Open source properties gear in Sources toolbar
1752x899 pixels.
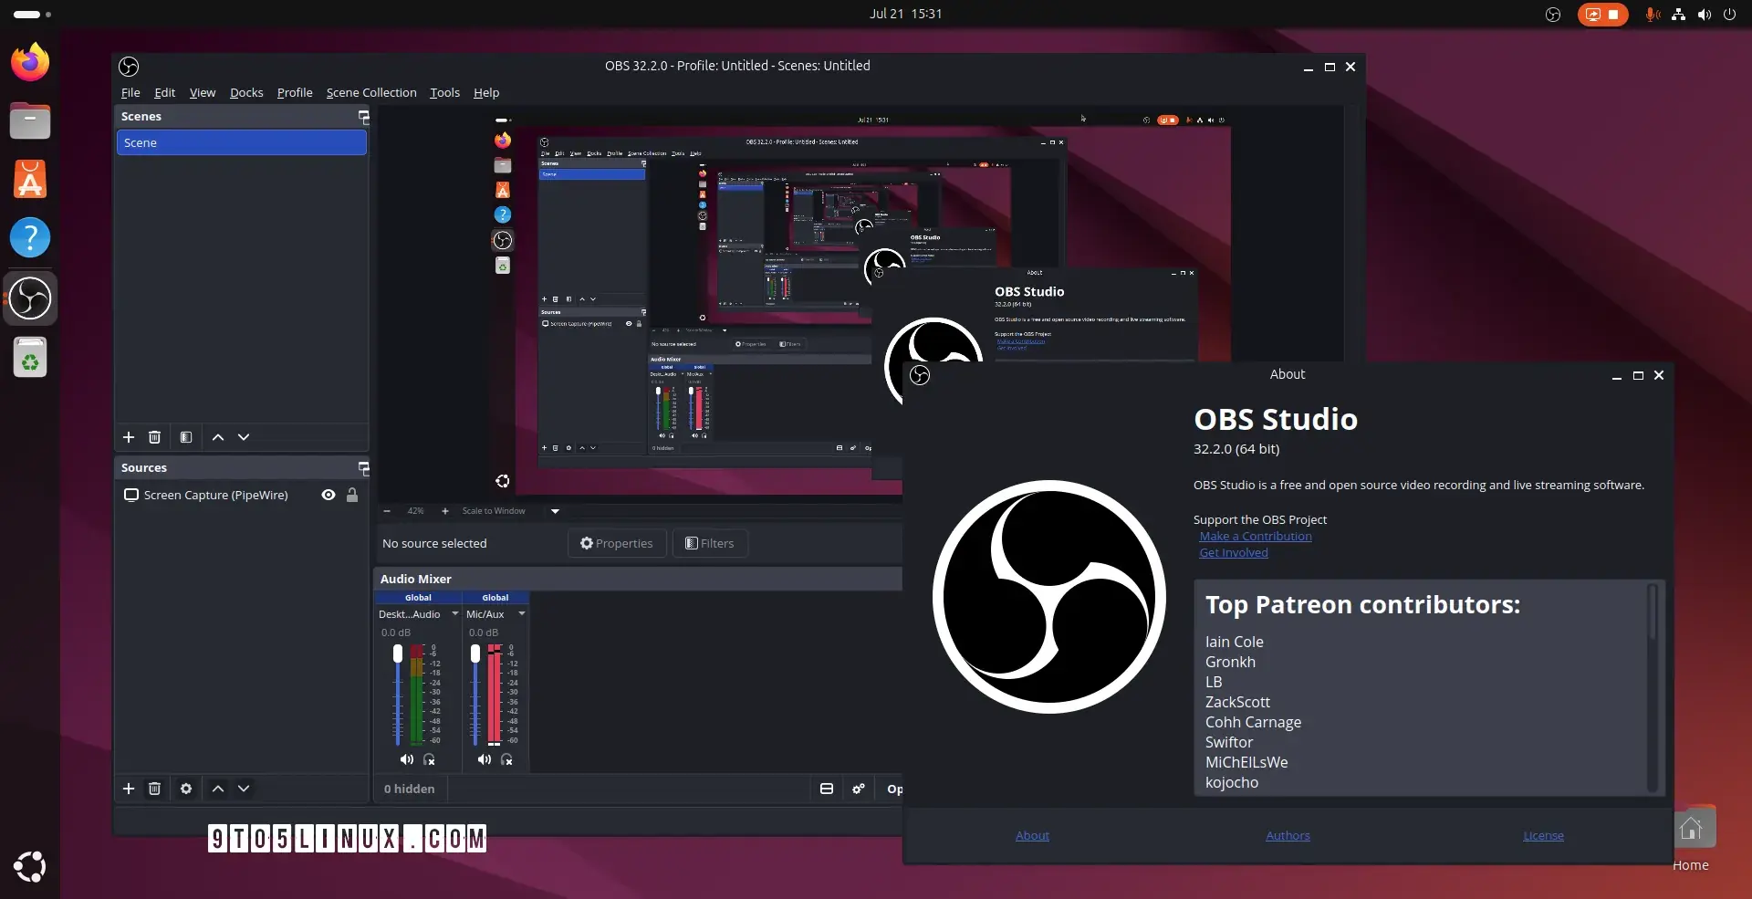click(186, 789)
